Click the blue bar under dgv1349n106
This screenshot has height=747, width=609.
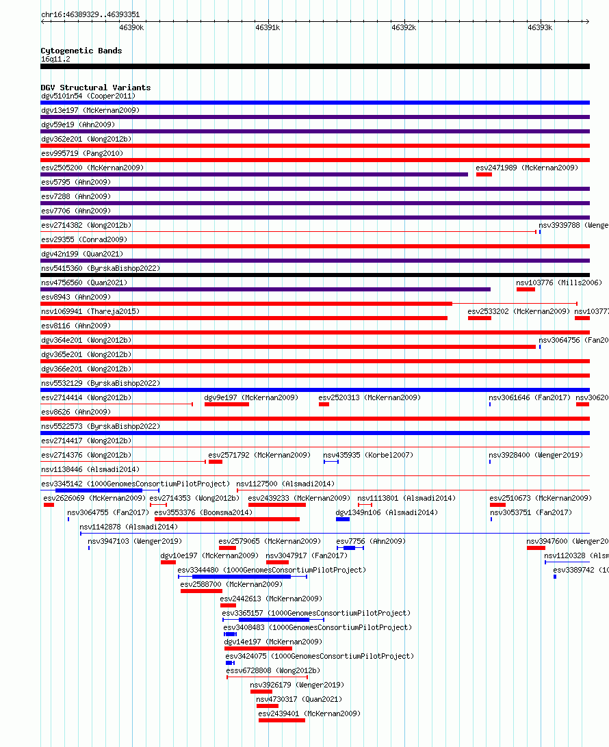343,519
